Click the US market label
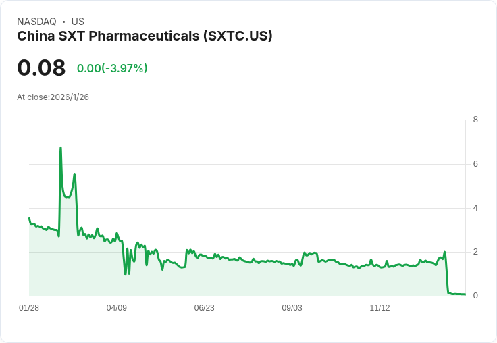Screen dimensions: 497x343 point(78,22)
